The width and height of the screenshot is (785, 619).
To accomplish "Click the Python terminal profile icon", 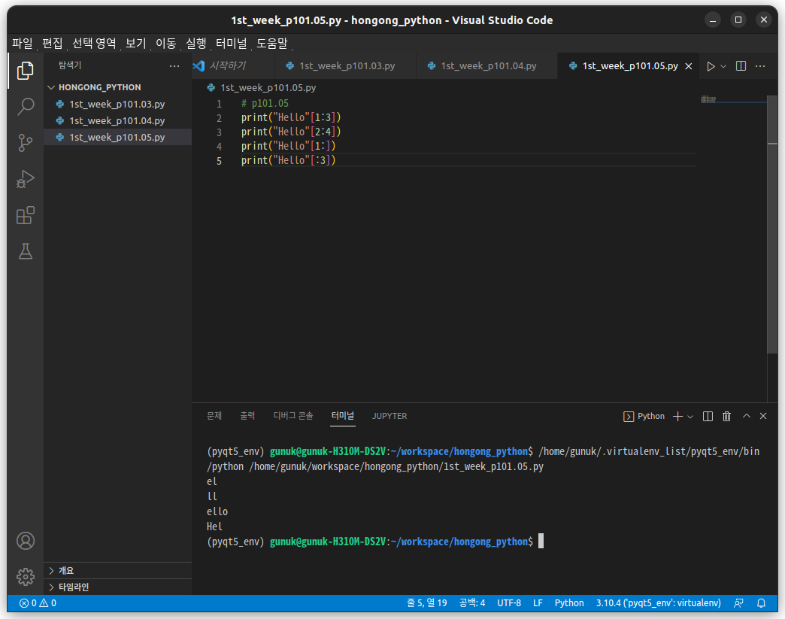I will (628, 417).
